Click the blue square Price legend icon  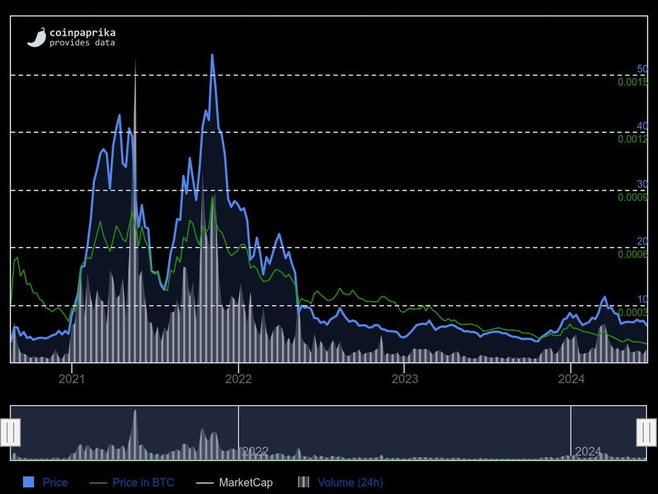tap(29, 482)
